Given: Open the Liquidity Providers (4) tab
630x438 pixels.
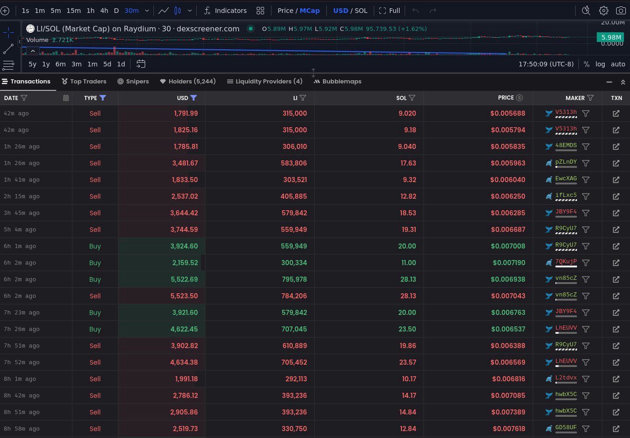Looking at the screenshot, I should coord(265,82).
